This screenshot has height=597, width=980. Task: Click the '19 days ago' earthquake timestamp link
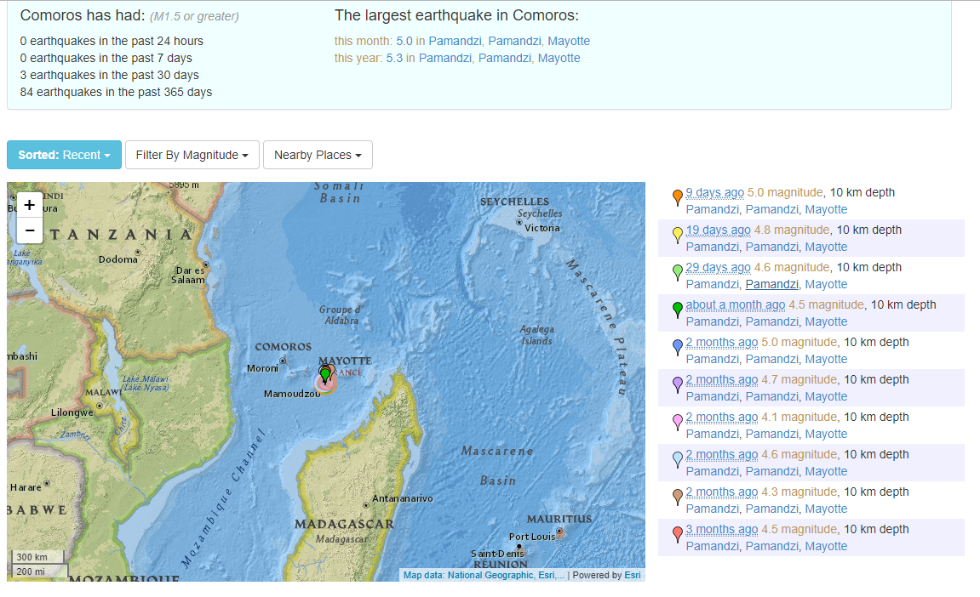click(x=718, y=230)
